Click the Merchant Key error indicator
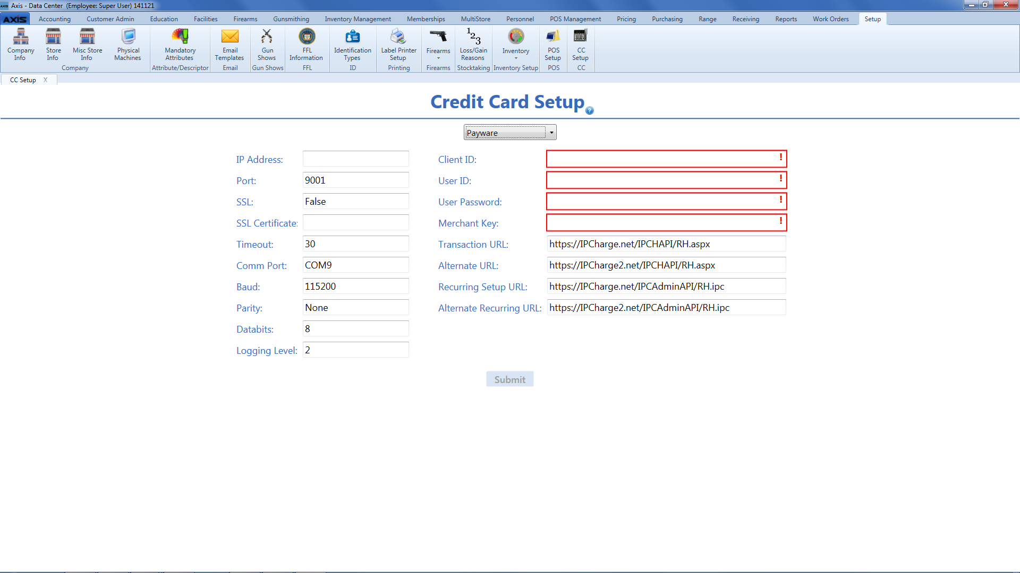1020x573 pixels. pos(780,221)
